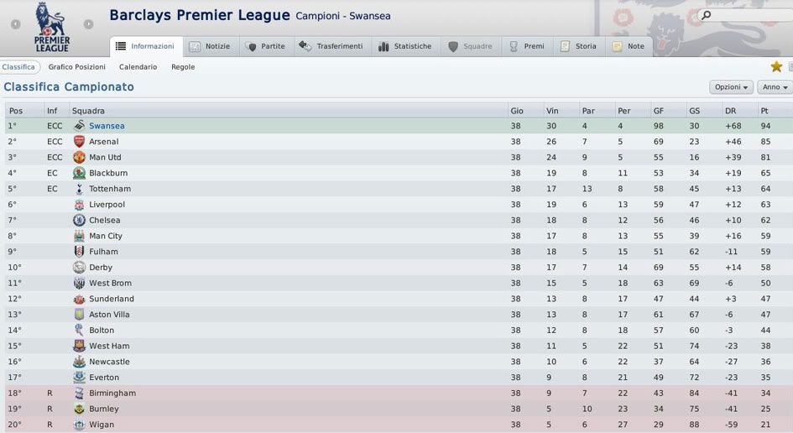Select the Grafico Posizioni subtab
793x433 pixels.
point(77,67)
